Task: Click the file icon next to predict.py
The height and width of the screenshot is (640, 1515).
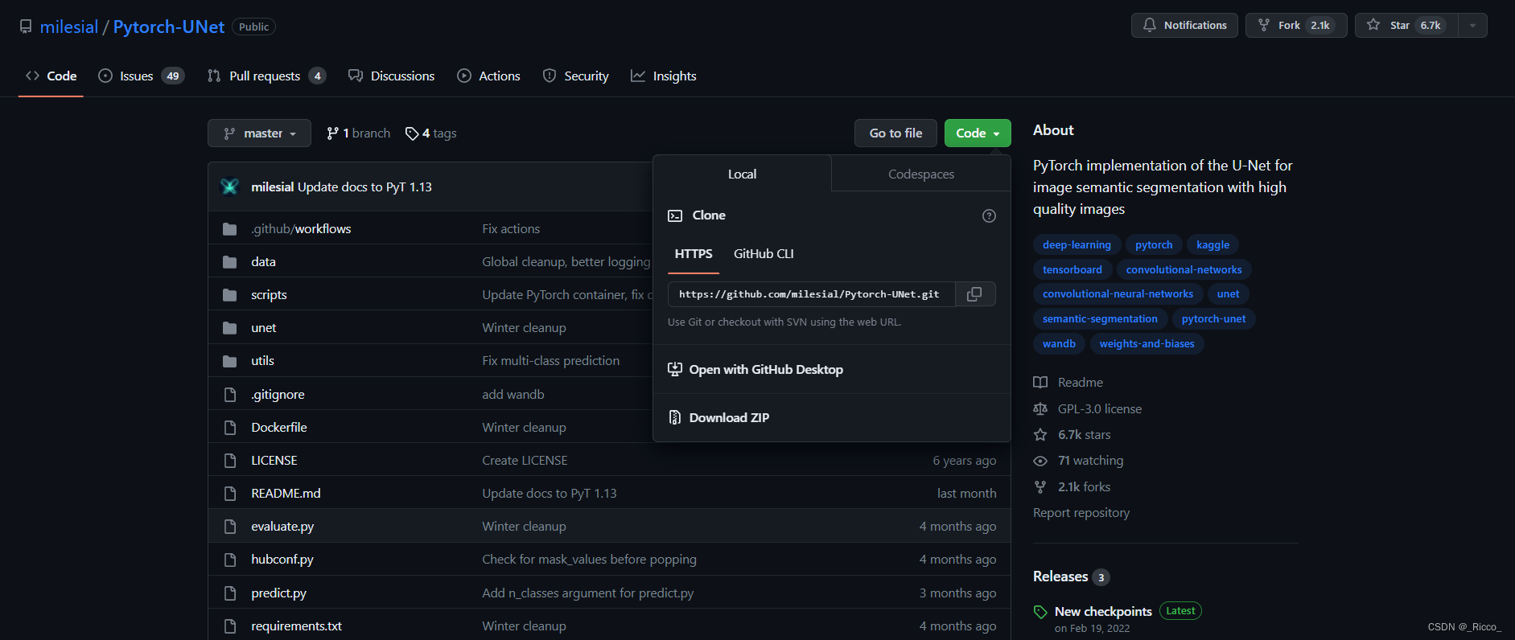Action: (230, 593)
